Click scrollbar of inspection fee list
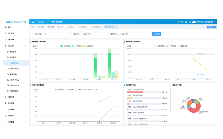 (x=170, y=100)
